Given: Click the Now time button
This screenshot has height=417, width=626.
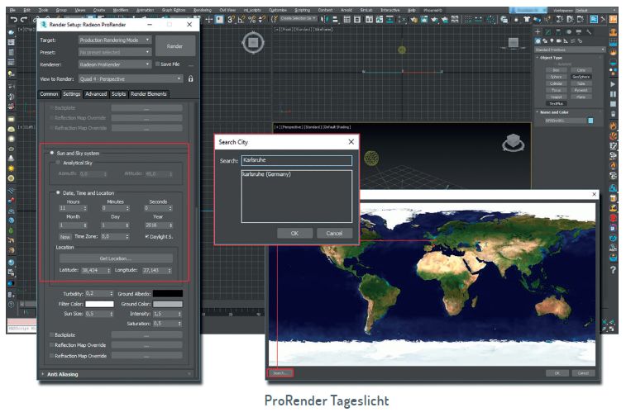Looking at the screenshot, I should 65,237.
